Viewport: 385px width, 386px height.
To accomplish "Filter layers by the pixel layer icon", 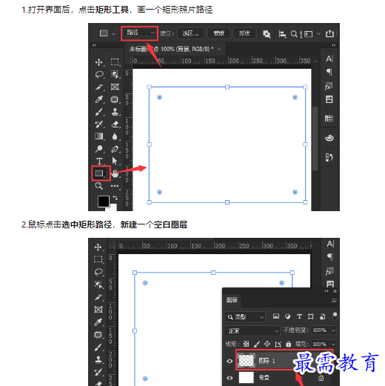I will [276, 316].
